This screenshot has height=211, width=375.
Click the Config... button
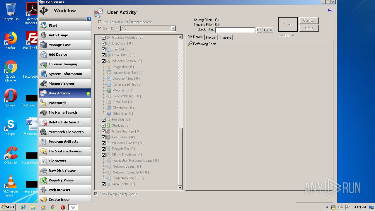[x=309, y=21]
